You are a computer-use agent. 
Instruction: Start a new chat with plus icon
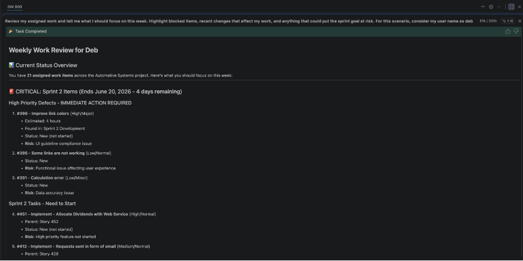coord(482,7)
